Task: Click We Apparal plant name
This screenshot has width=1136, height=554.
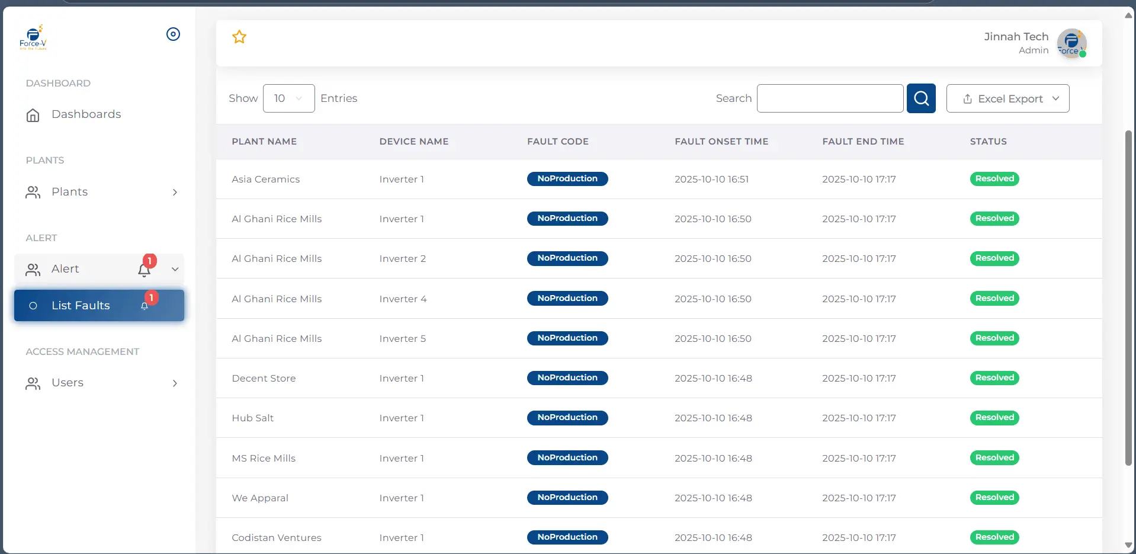Action: [260, 498]
